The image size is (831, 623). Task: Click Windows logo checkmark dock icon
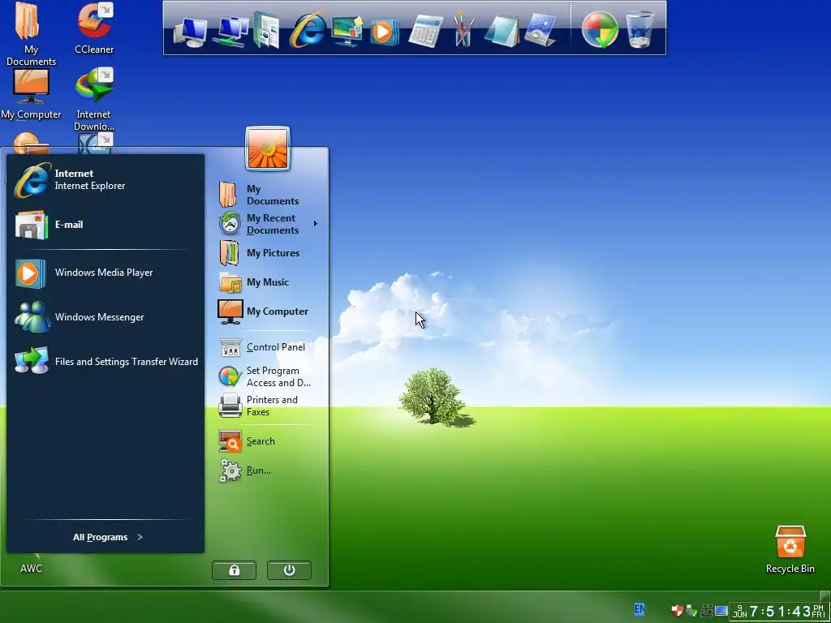click(600, 30)
